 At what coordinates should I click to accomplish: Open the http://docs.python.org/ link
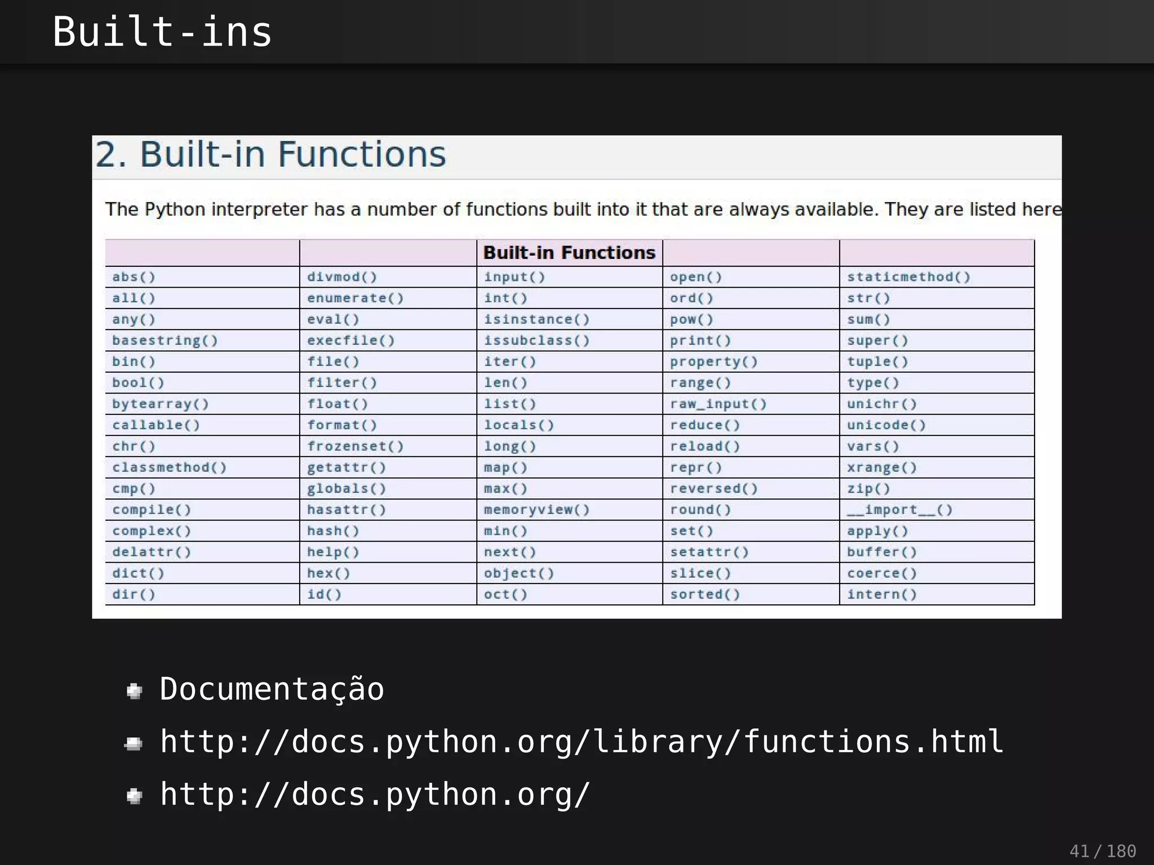point(375,795)
